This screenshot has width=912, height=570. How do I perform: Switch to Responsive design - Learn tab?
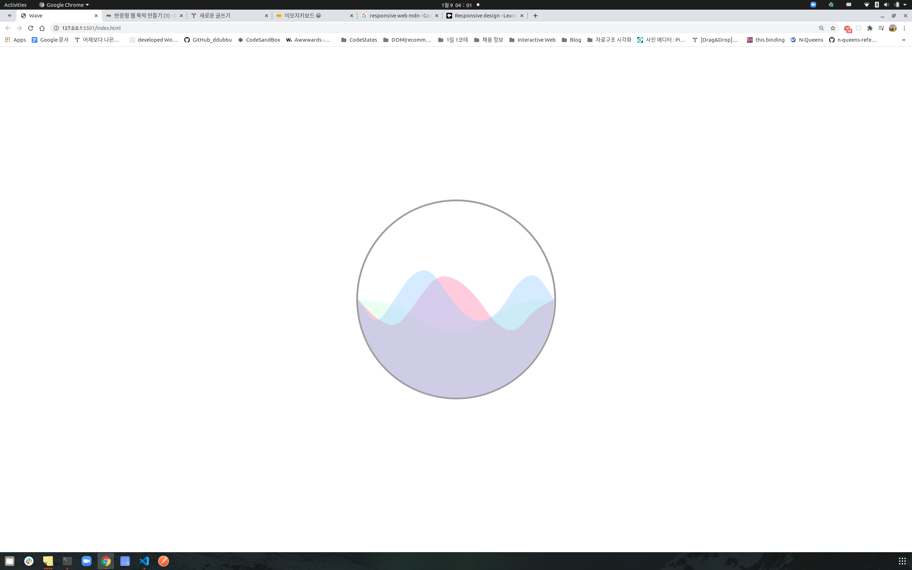[484, 15]
